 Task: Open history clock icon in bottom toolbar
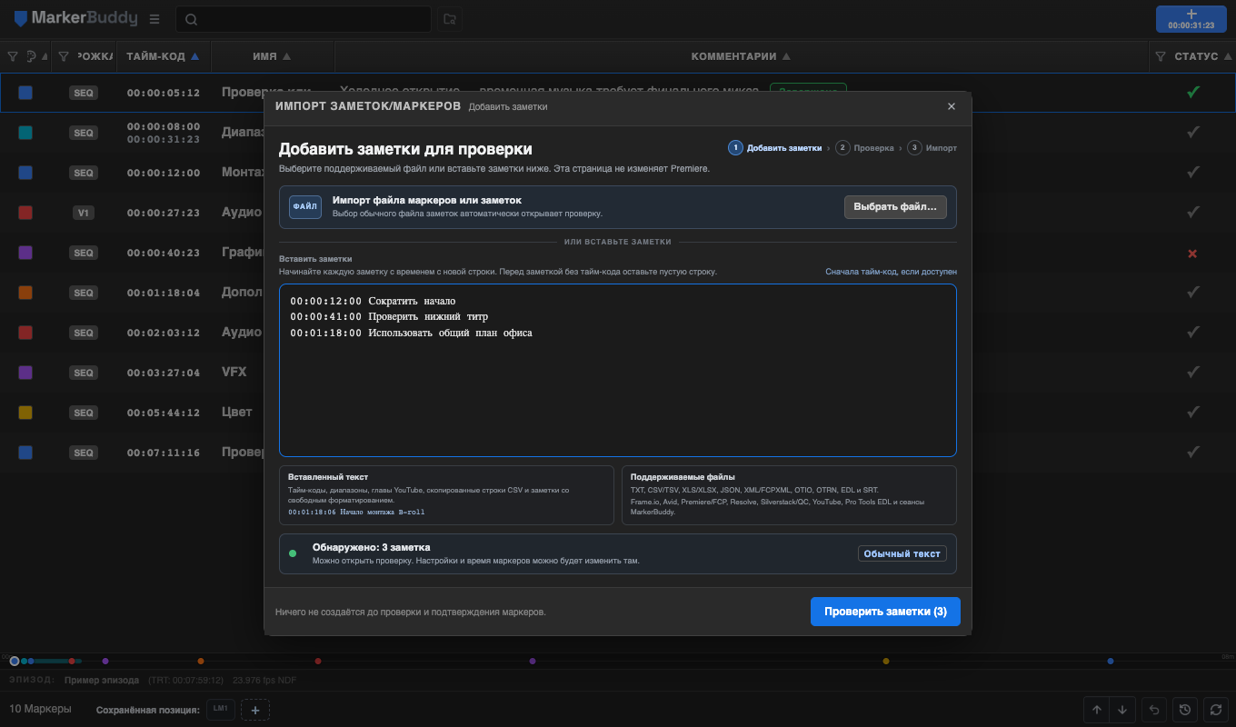(1184, 710)
